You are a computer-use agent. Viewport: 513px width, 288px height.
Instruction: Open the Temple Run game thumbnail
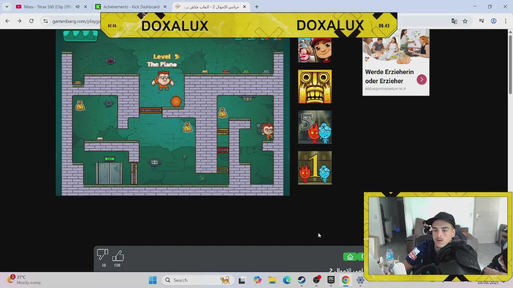tap(315, 86)
